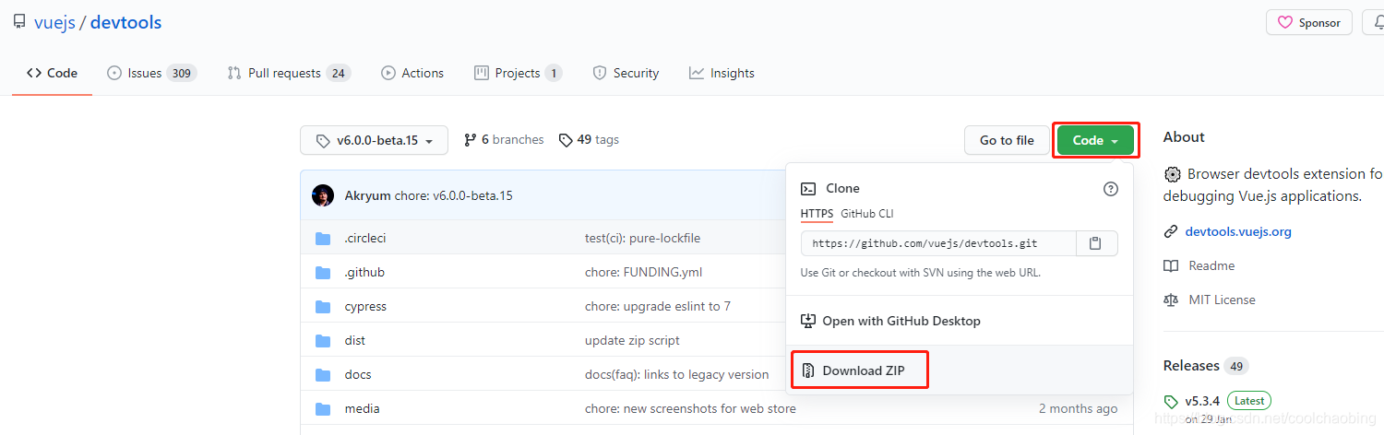The height and width of the screenshot is (435, 1384).
Task: Click the .circleci folder icon
Action: tap(323, 239)
